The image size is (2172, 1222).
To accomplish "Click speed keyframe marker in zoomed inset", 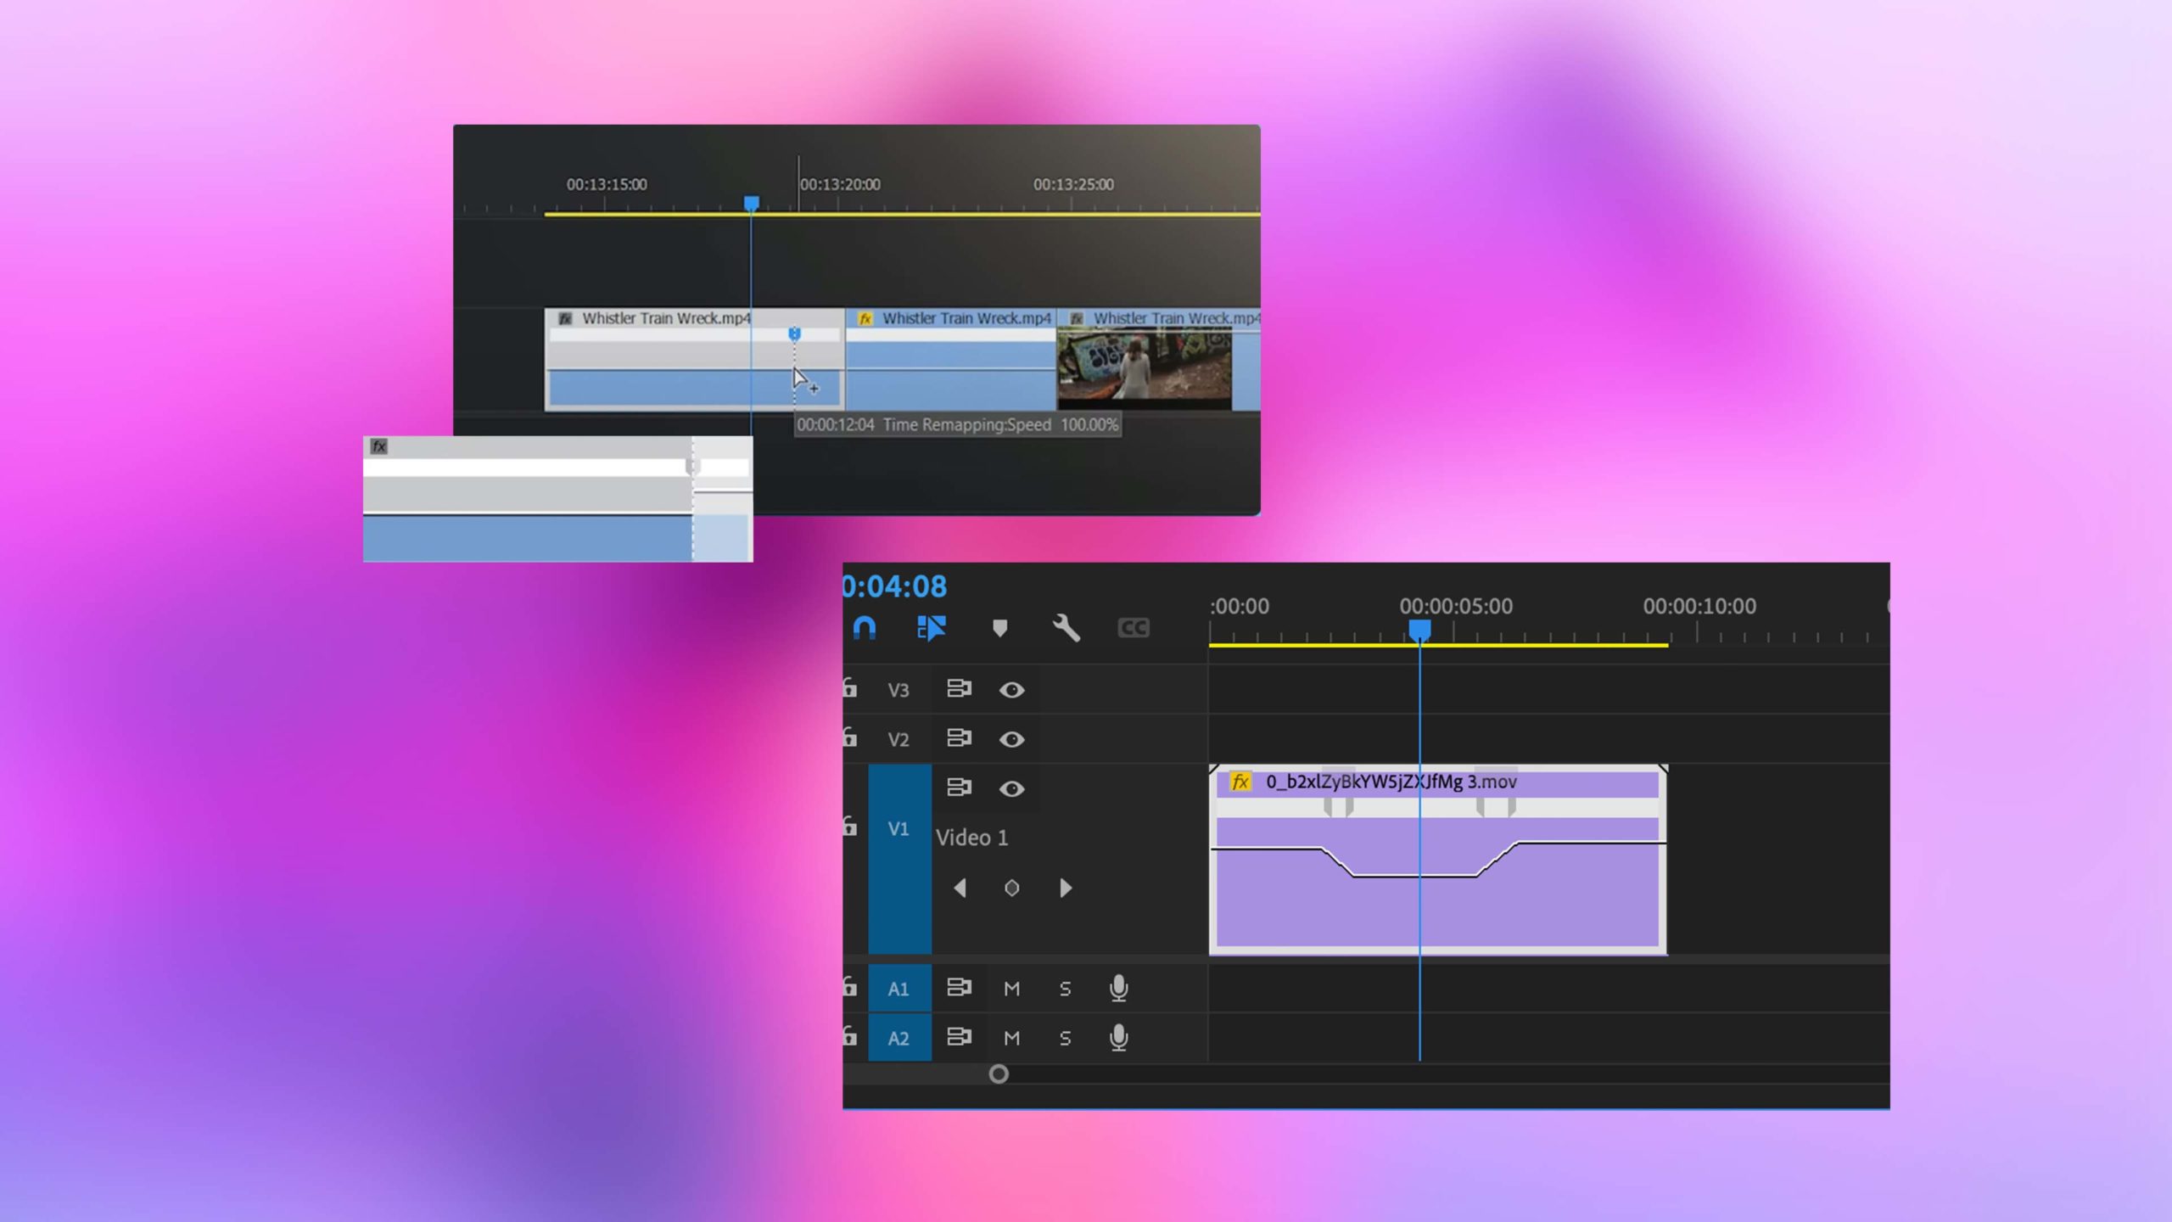I will [x=692, y=467].
